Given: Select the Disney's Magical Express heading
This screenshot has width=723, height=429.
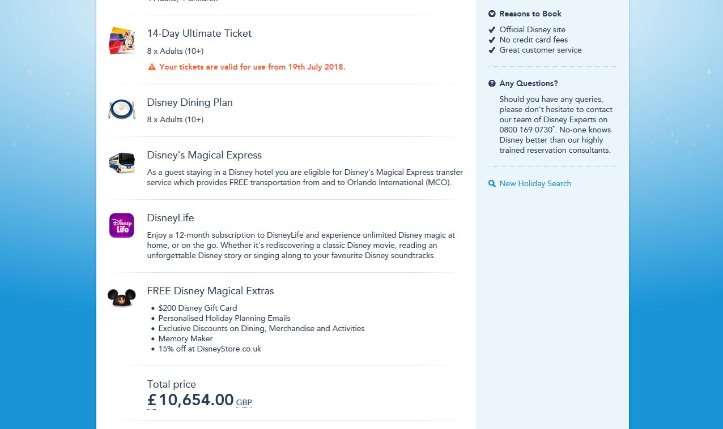Looking at the screenshot, I should pyautogui.click(x=204, y=155).
